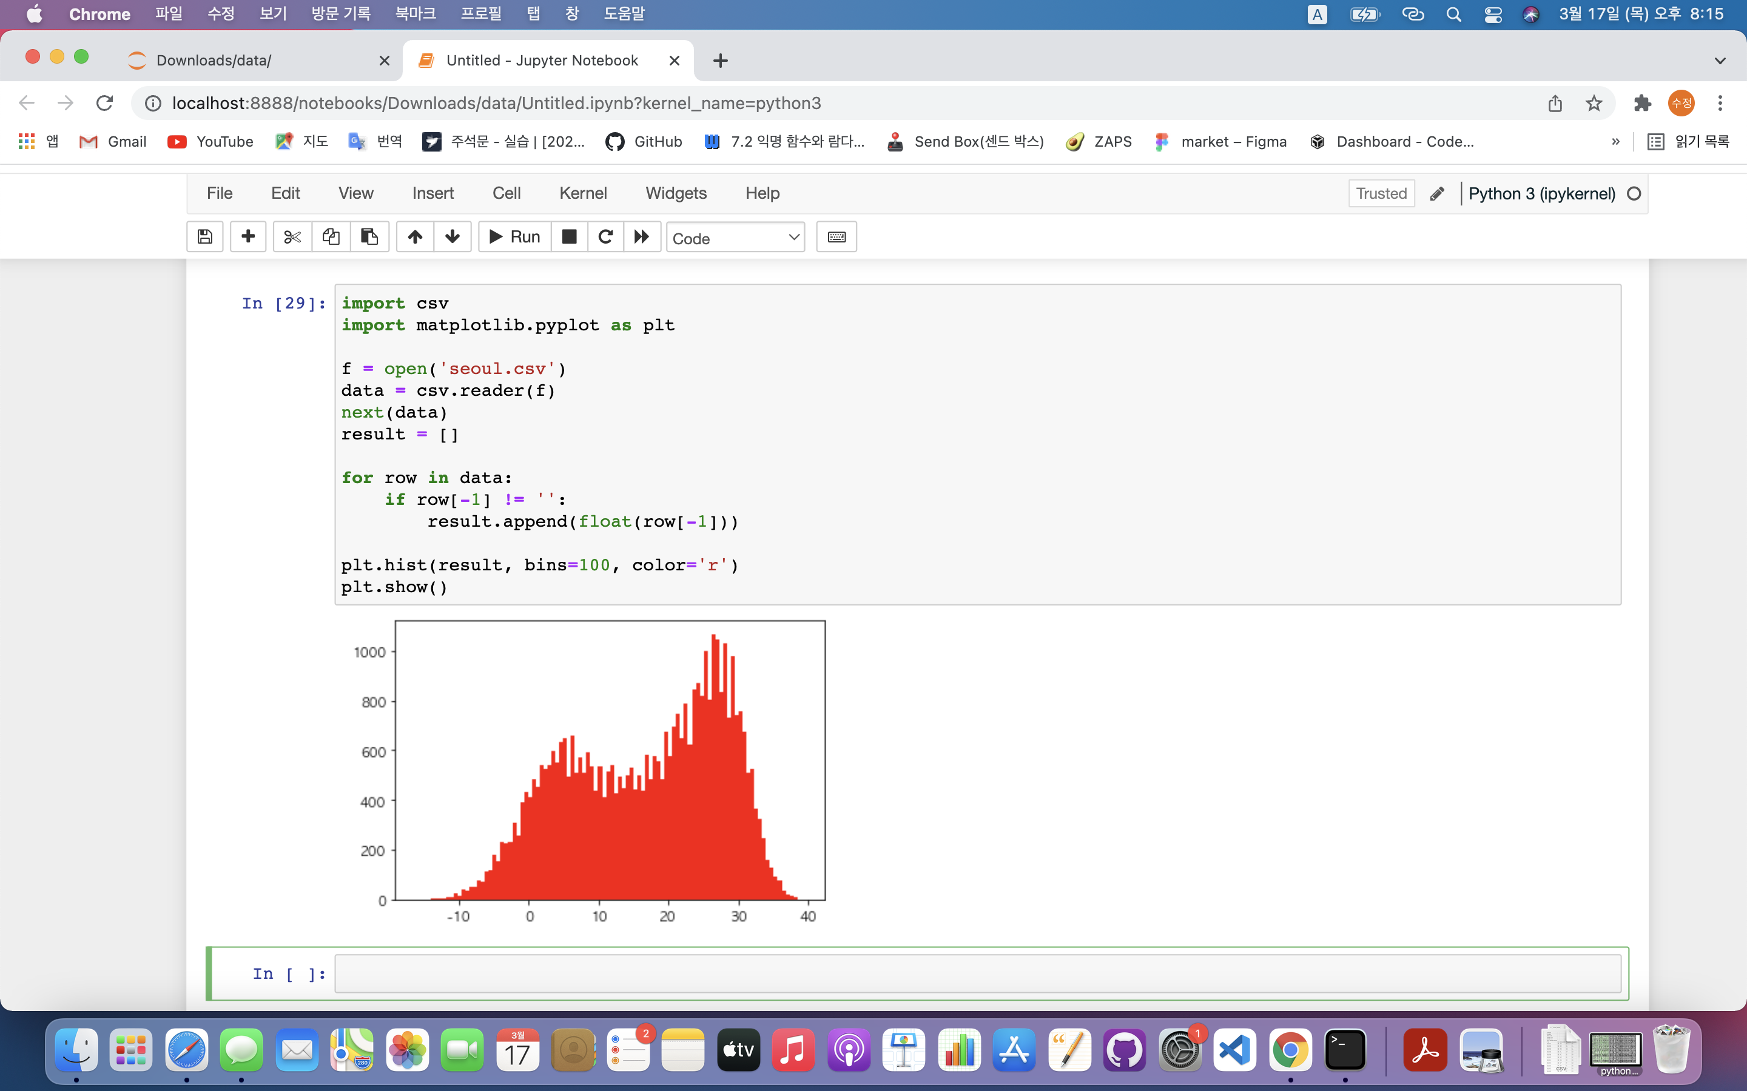Open the command palette with the keyboard icon

coord(836,236)
